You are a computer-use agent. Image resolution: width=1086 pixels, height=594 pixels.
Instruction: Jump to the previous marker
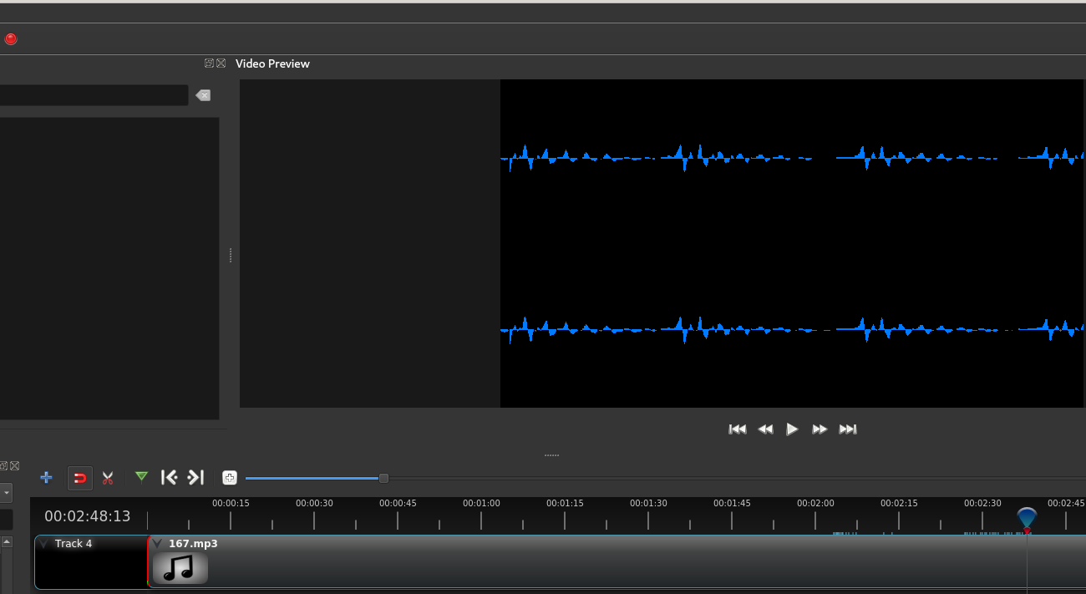(169, 477)
